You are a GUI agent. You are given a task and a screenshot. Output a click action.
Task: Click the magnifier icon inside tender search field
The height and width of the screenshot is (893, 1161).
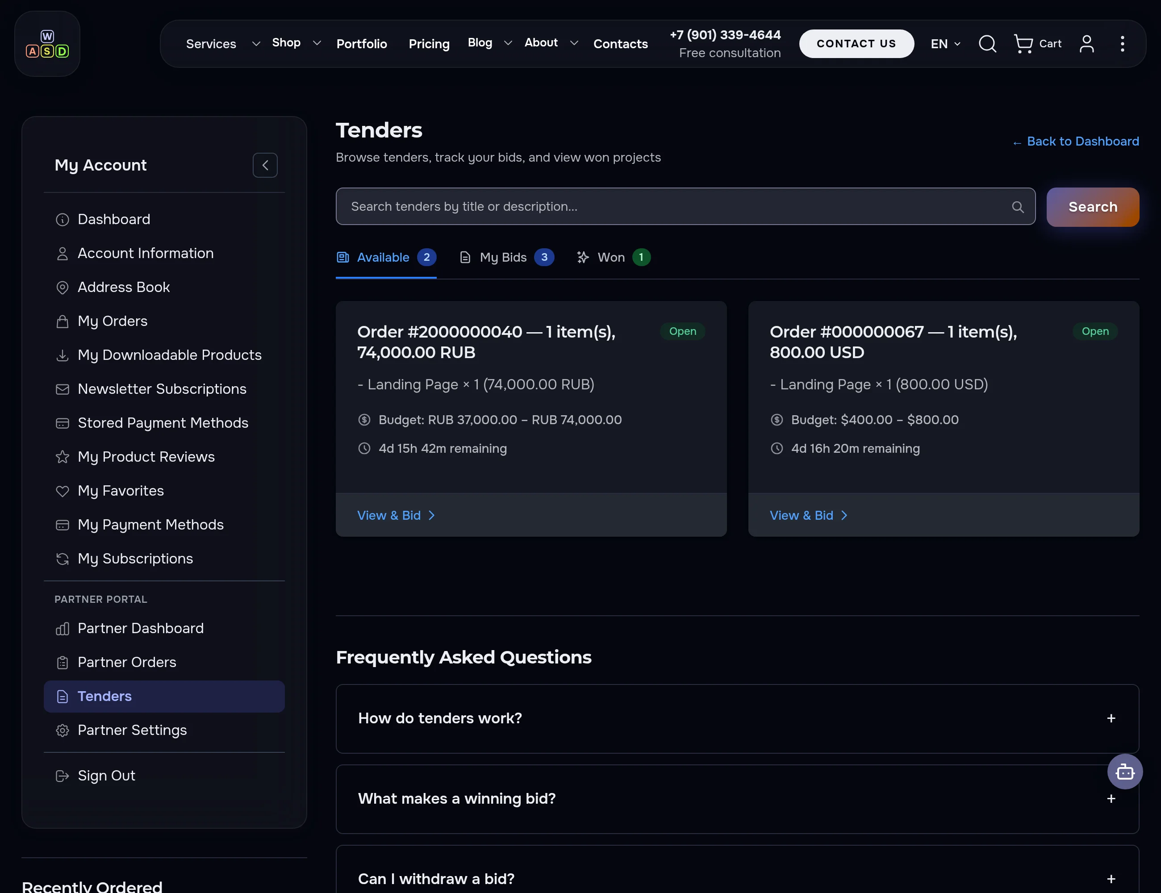(1018, 207)
